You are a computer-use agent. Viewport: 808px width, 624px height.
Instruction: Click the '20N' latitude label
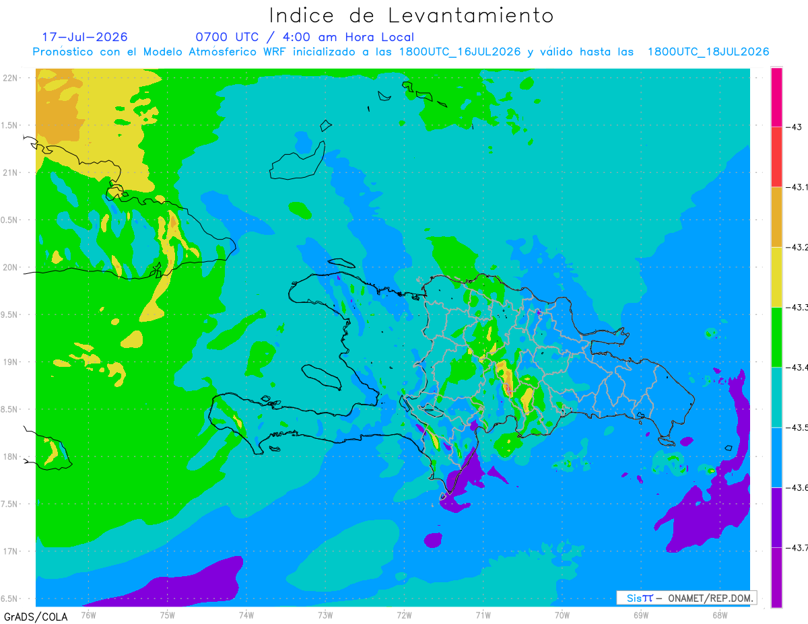coord(9,267)
